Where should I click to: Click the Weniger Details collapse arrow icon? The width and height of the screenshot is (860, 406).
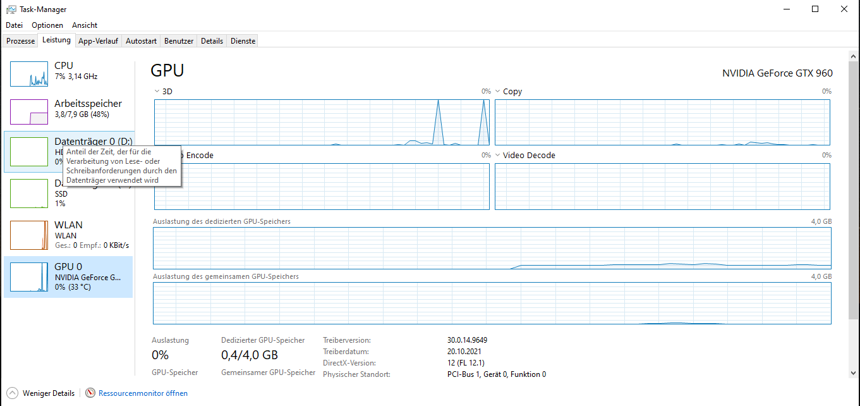point(12,393)
